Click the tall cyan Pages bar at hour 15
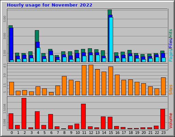 click(111, 39)
